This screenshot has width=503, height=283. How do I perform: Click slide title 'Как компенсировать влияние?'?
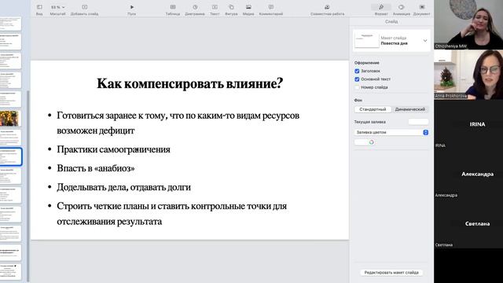pos(190,84)
